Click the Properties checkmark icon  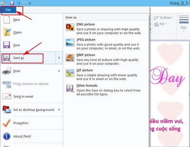coord(6,123)
